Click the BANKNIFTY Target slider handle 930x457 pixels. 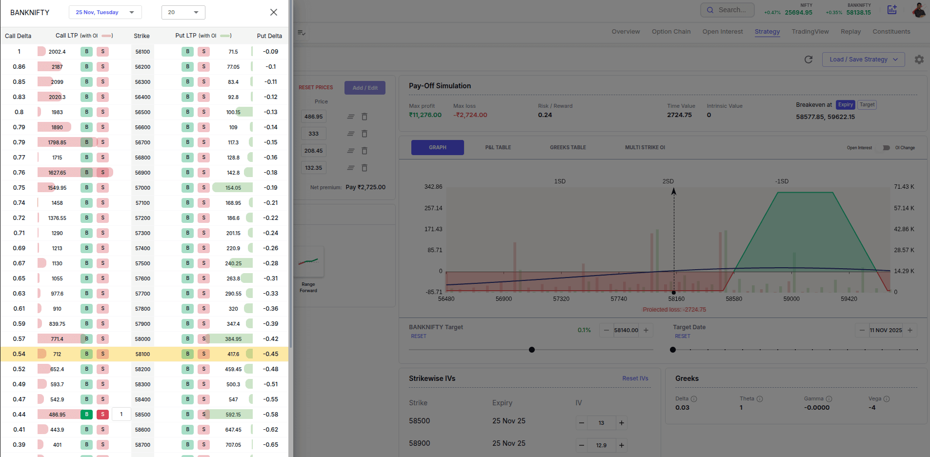tap(532, 350)
